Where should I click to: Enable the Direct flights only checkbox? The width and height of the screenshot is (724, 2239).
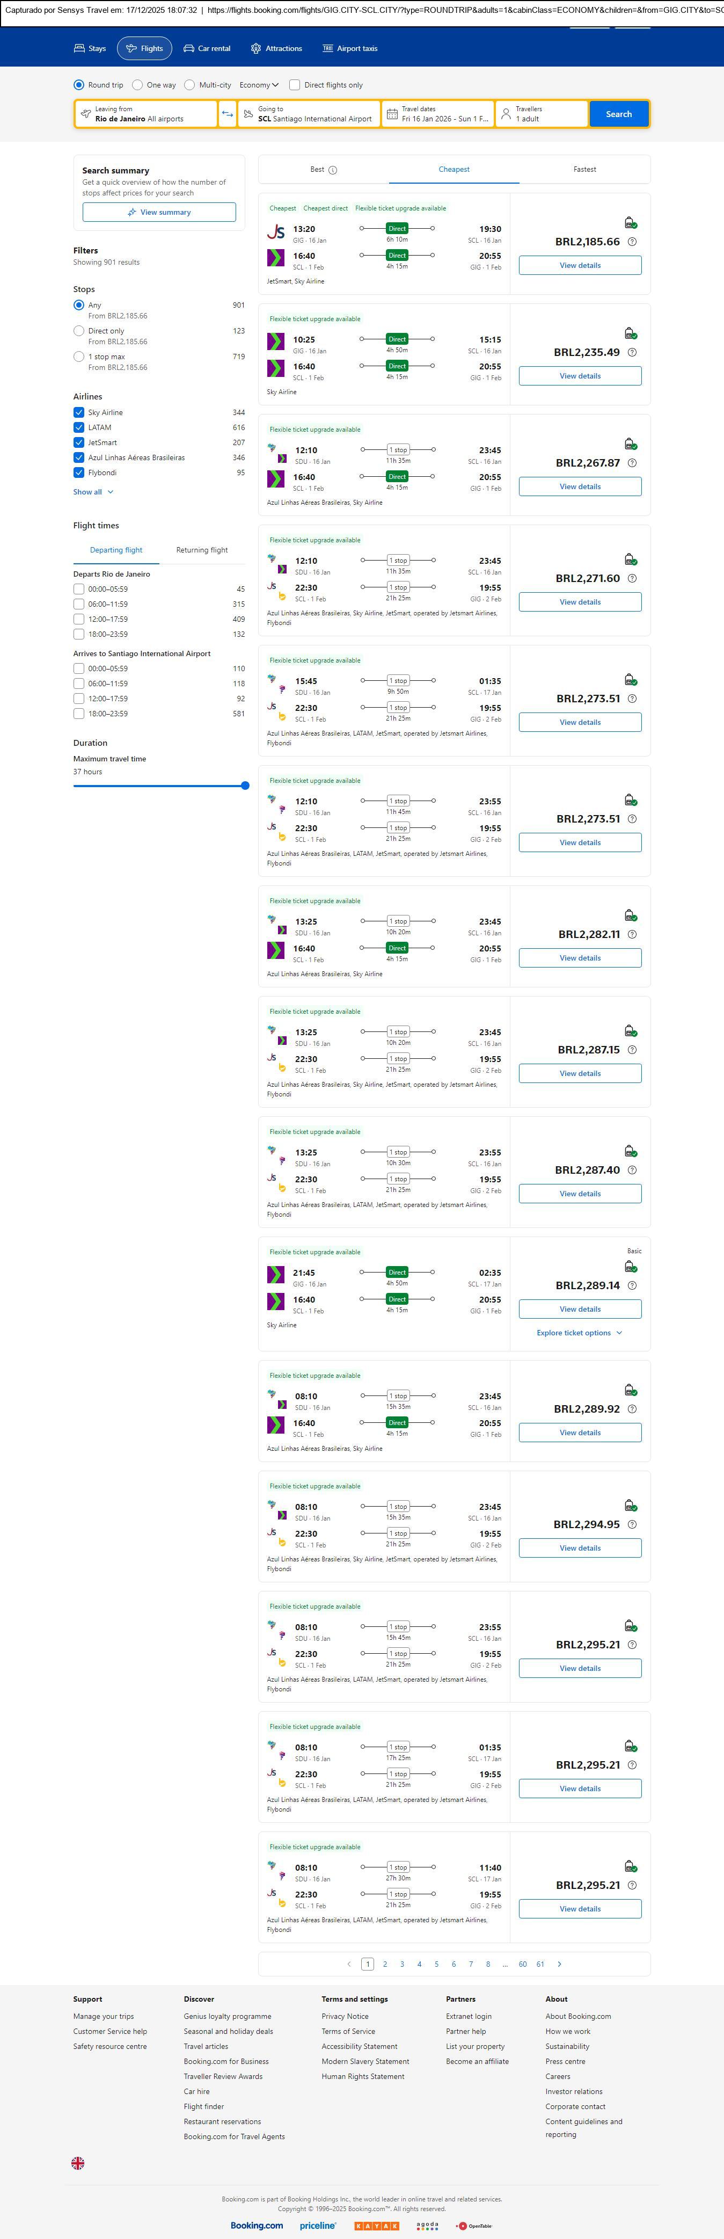295,85
